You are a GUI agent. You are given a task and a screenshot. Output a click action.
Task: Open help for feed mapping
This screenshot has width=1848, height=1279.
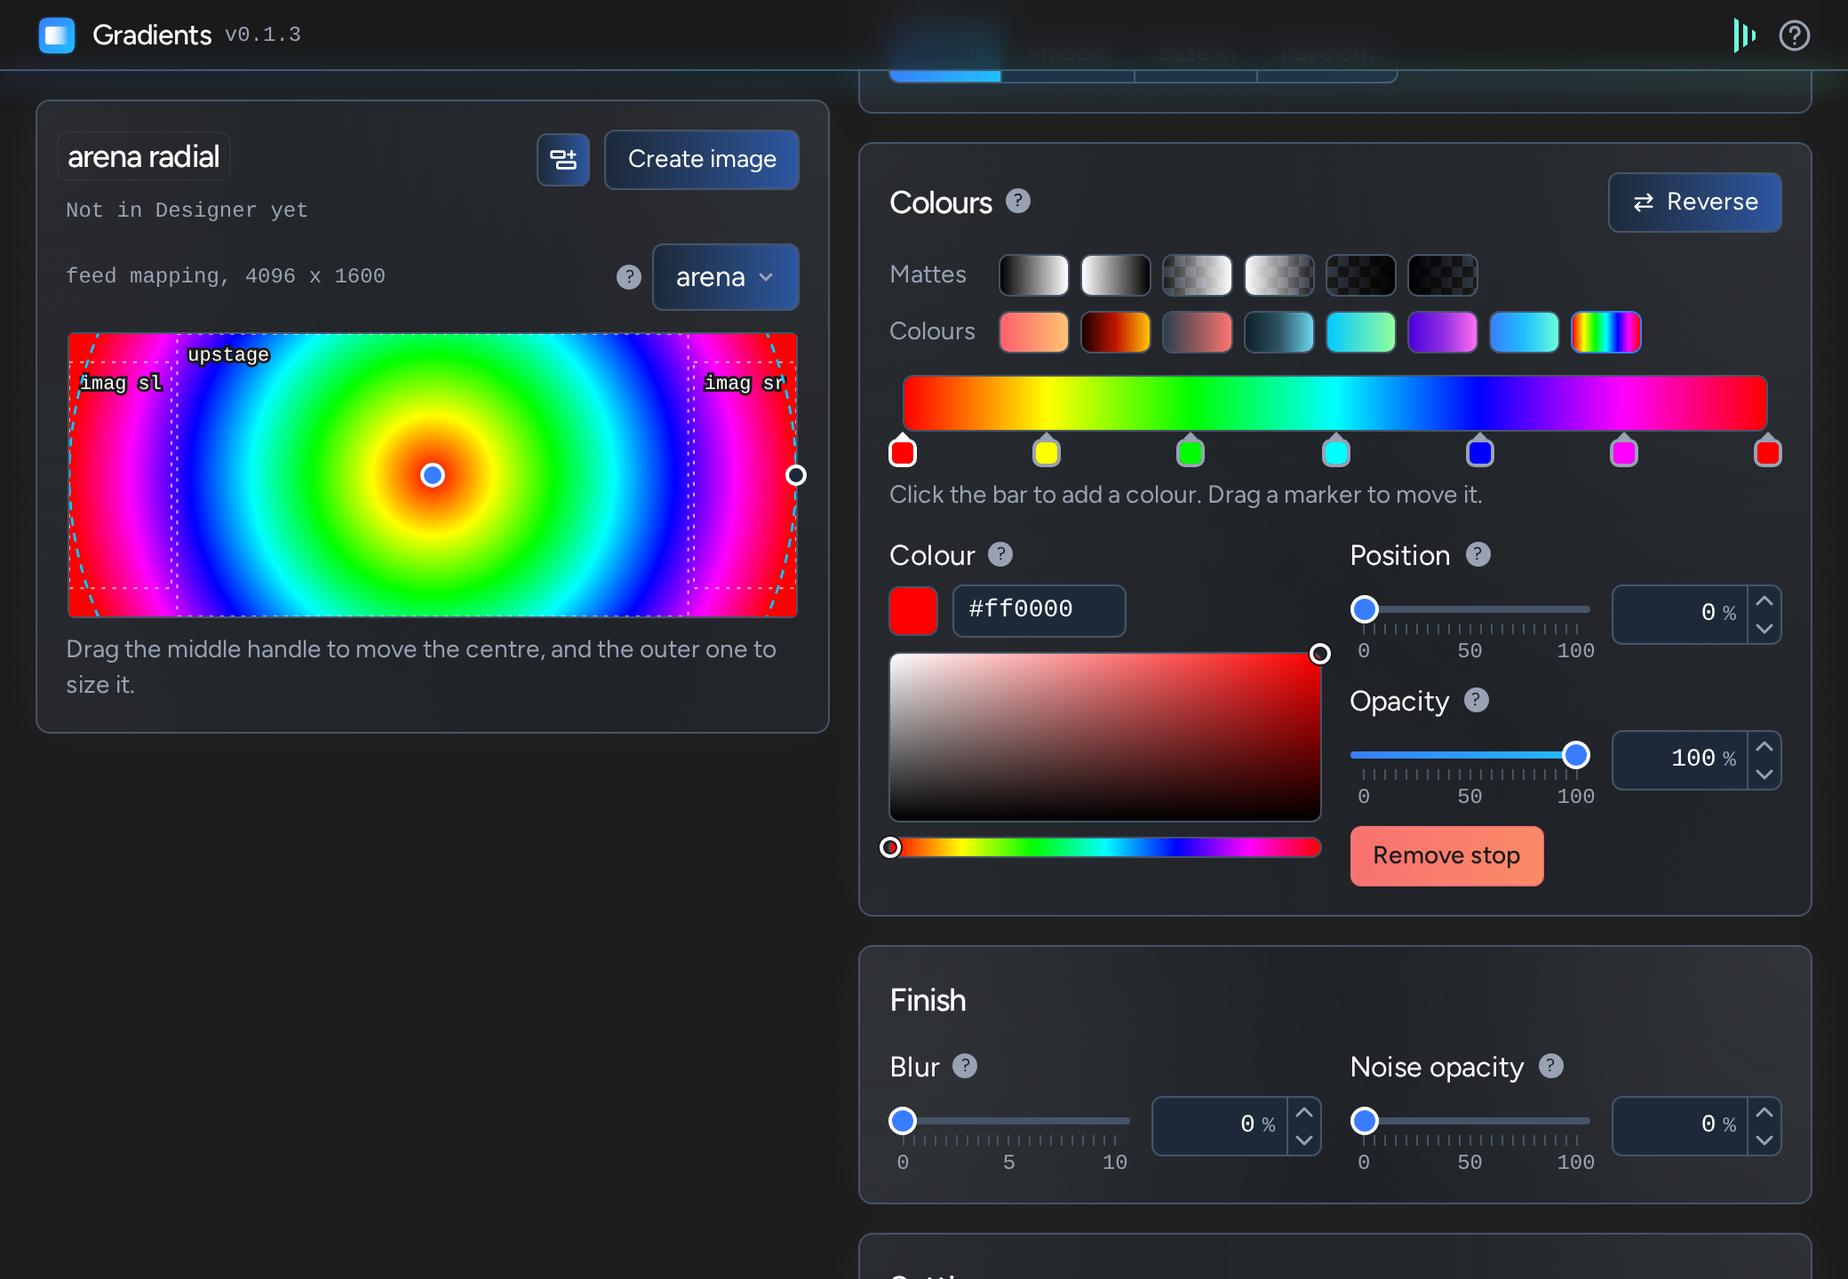(629, 277)
